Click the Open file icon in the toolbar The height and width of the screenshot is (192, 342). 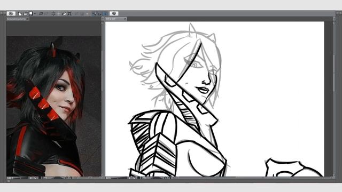[25, 13]
